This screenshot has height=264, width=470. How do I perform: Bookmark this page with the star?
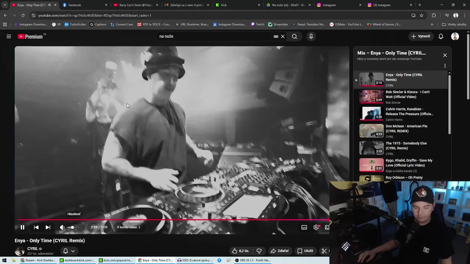[x=422, y=15]
